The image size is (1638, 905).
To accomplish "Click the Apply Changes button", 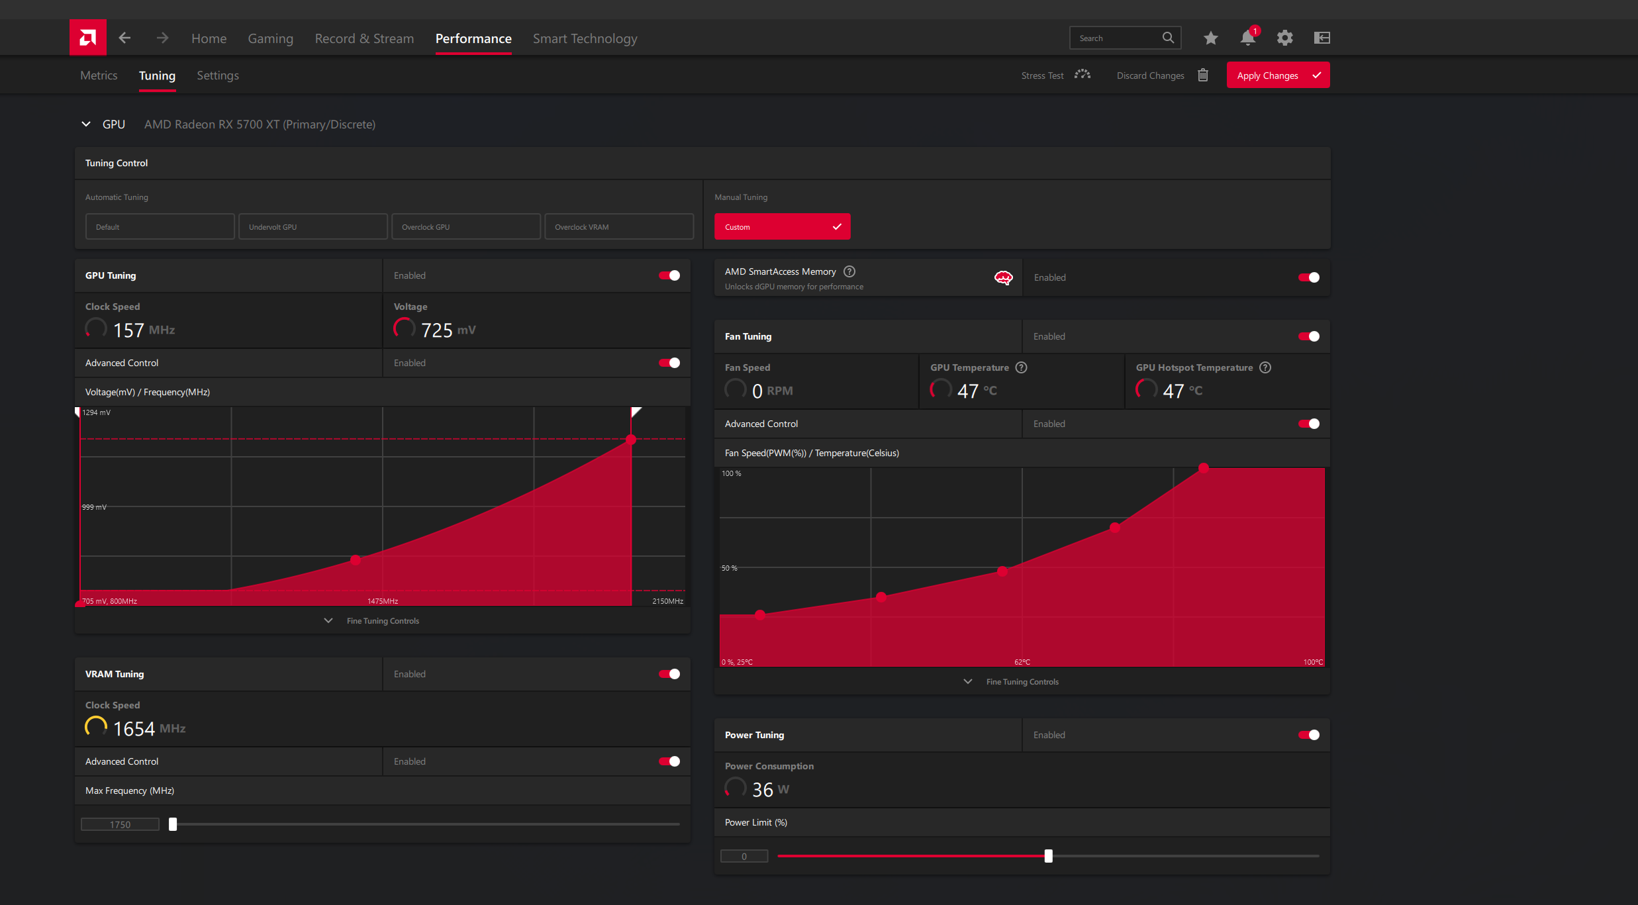I will point(1277,75).
